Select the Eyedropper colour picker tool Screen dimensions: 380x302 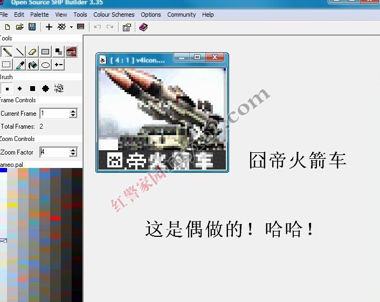20,65
